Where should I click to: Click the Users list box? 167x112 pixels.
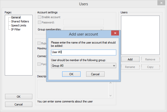tap(140, 35)
